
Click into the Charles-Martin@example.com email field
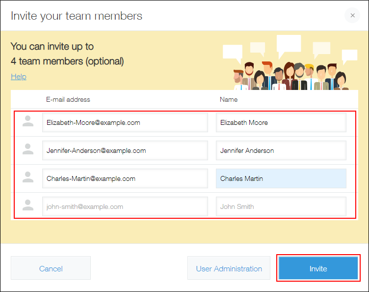(125, 178)
